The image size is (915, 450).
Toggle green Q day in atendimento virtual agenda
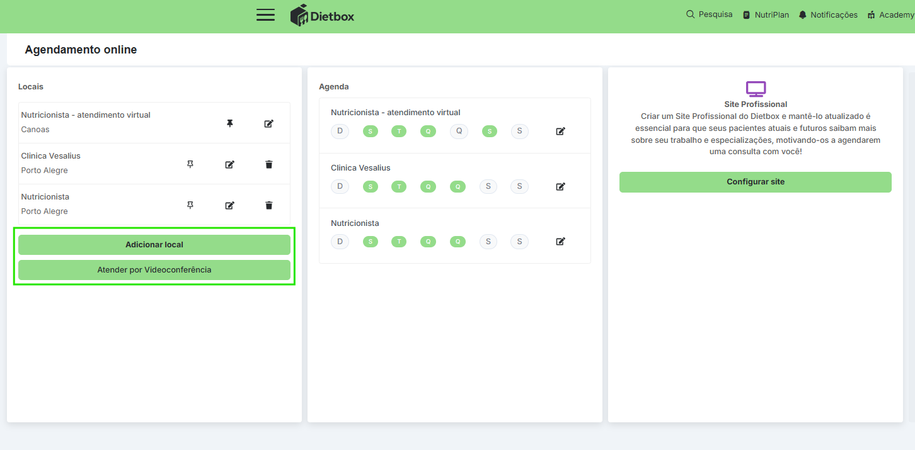[x=429, y=132]
